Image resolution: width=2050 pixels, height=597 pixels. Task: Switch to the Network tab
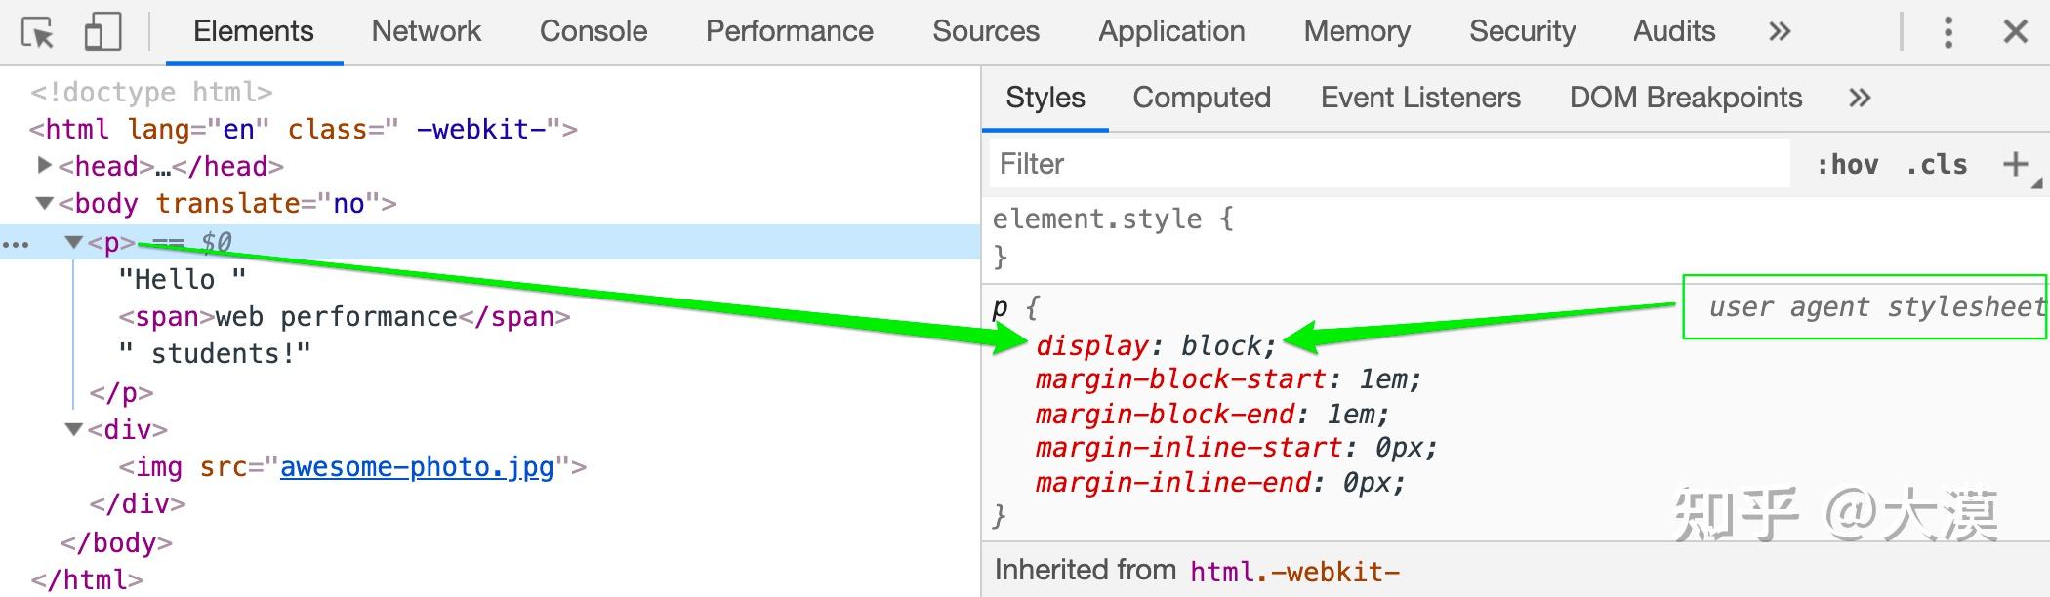[x=426, y=32]
